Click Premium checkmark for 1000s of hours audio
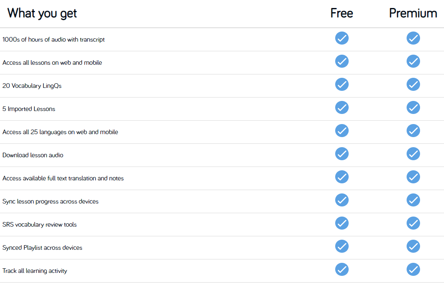444x283 pixels. click(x=413, y=38)
